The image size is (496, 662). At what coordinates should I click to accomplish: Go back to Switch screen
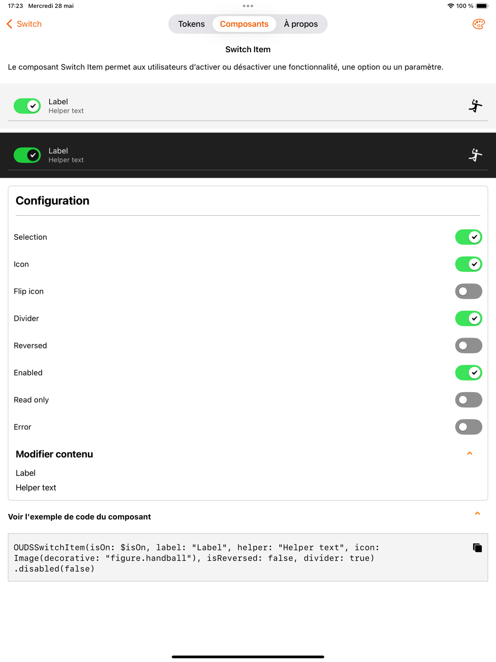(x=24, y=24)
